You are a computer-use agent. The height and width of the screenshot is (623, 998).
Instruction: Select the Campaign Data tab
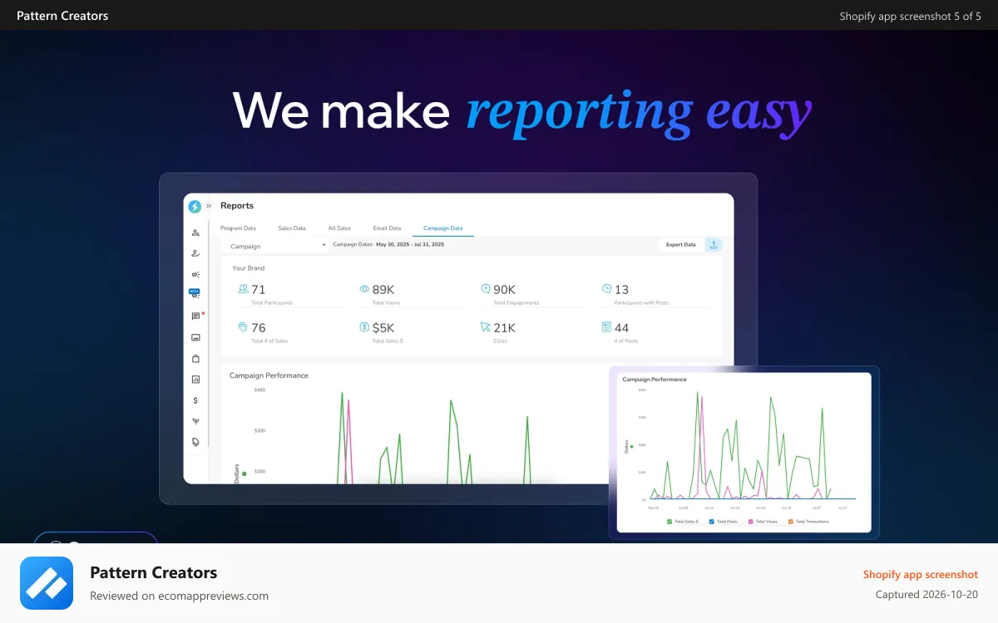(443, 228)
